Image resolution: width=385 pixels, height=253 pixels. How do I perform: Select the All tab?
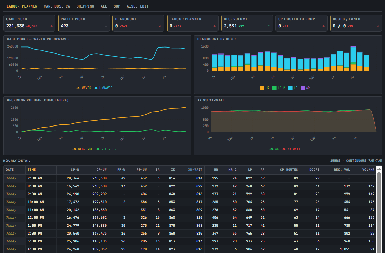pyautogui.click(x=104, y=6)
